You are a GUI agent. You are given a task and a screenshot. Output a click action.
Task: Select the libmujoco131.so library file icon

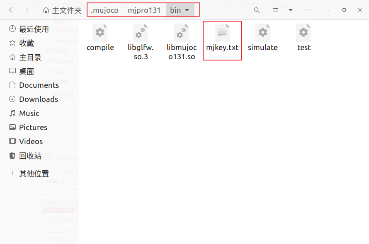point(182,32)
